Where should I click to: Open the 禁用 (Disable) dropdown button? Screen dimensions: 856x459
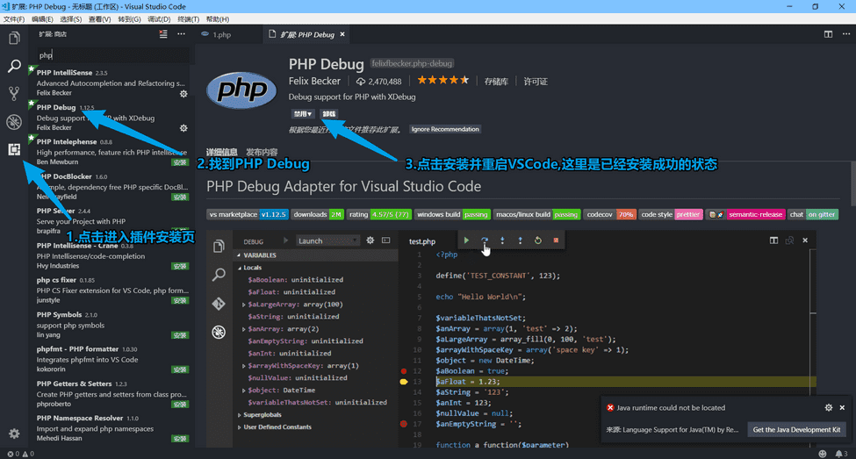pyautogui.click(x=303, y=114)
